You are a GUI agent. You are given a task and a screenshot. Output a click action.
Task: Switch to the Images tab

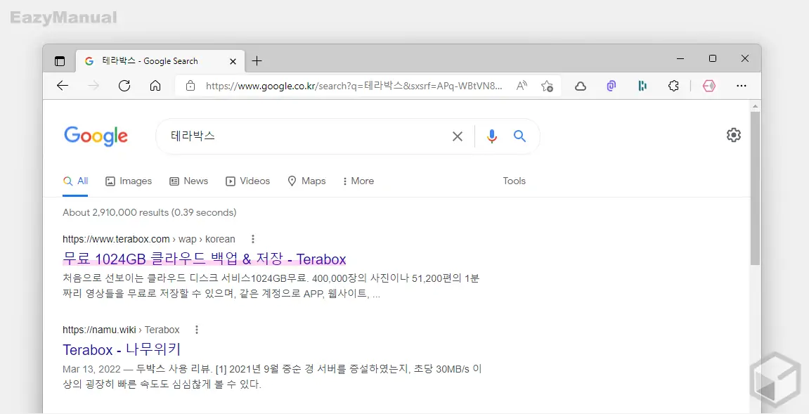click(x=129, y=181)
